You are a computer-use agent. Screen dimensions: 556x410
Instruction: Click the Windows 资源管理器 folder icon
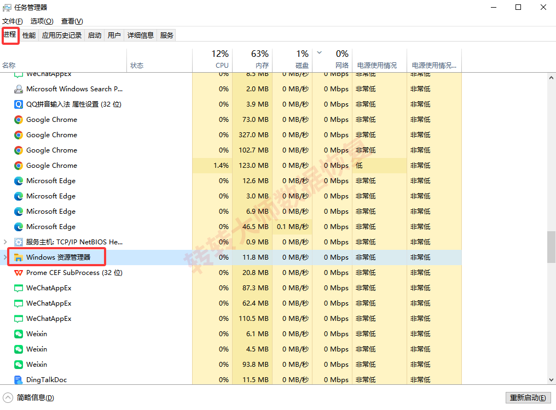[x=19, y=257]
